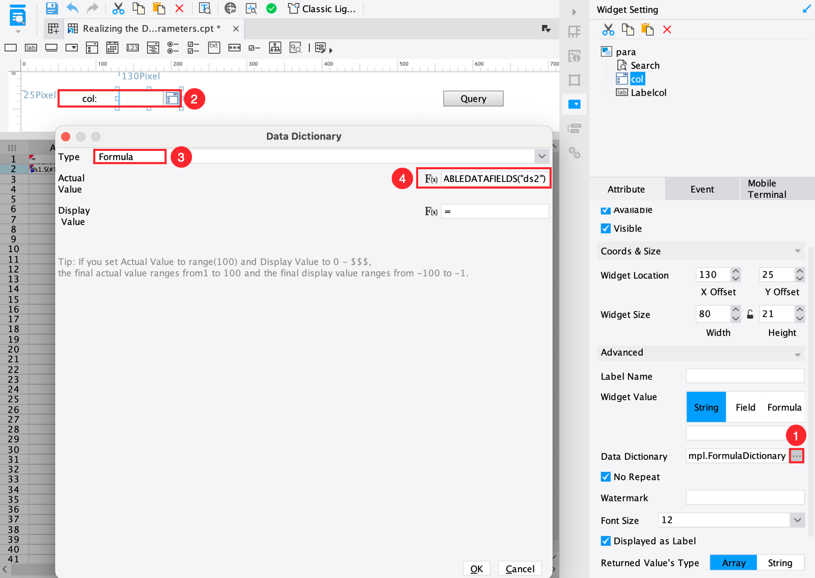Open the Type dropdown in Data Dictionary

click(x=542, y=156)
